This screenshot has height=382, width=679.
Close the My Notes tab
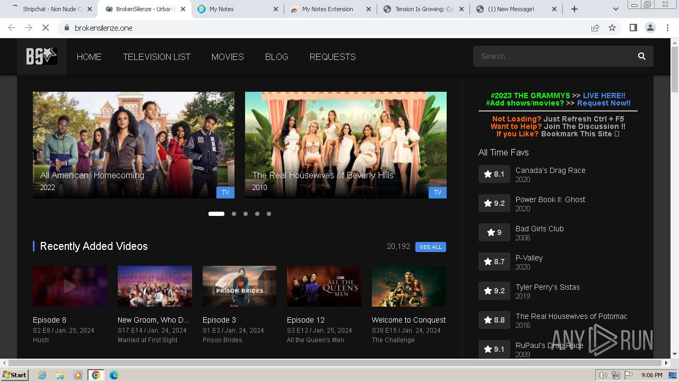point(276,9)
